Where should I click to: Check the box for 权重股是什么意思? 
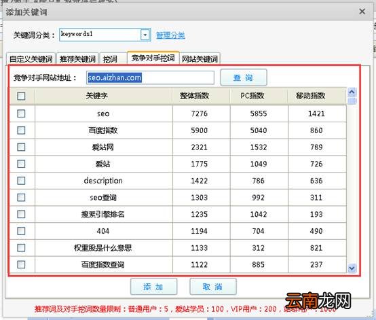pyautogui.click(x=21, y=247)
